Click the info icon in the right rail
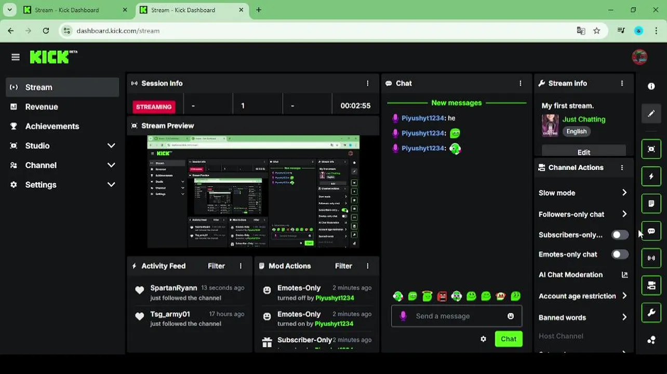Screen dimensions: 667x374 (x=651, y=86)
